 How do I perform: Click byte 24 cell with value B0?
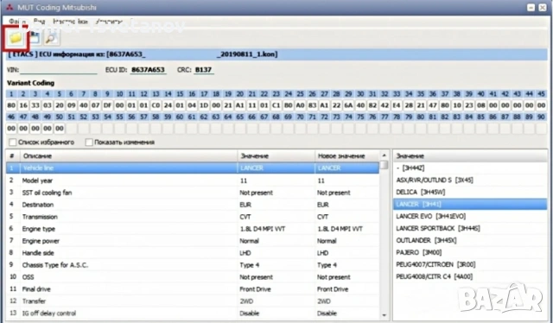click(288, 105)
